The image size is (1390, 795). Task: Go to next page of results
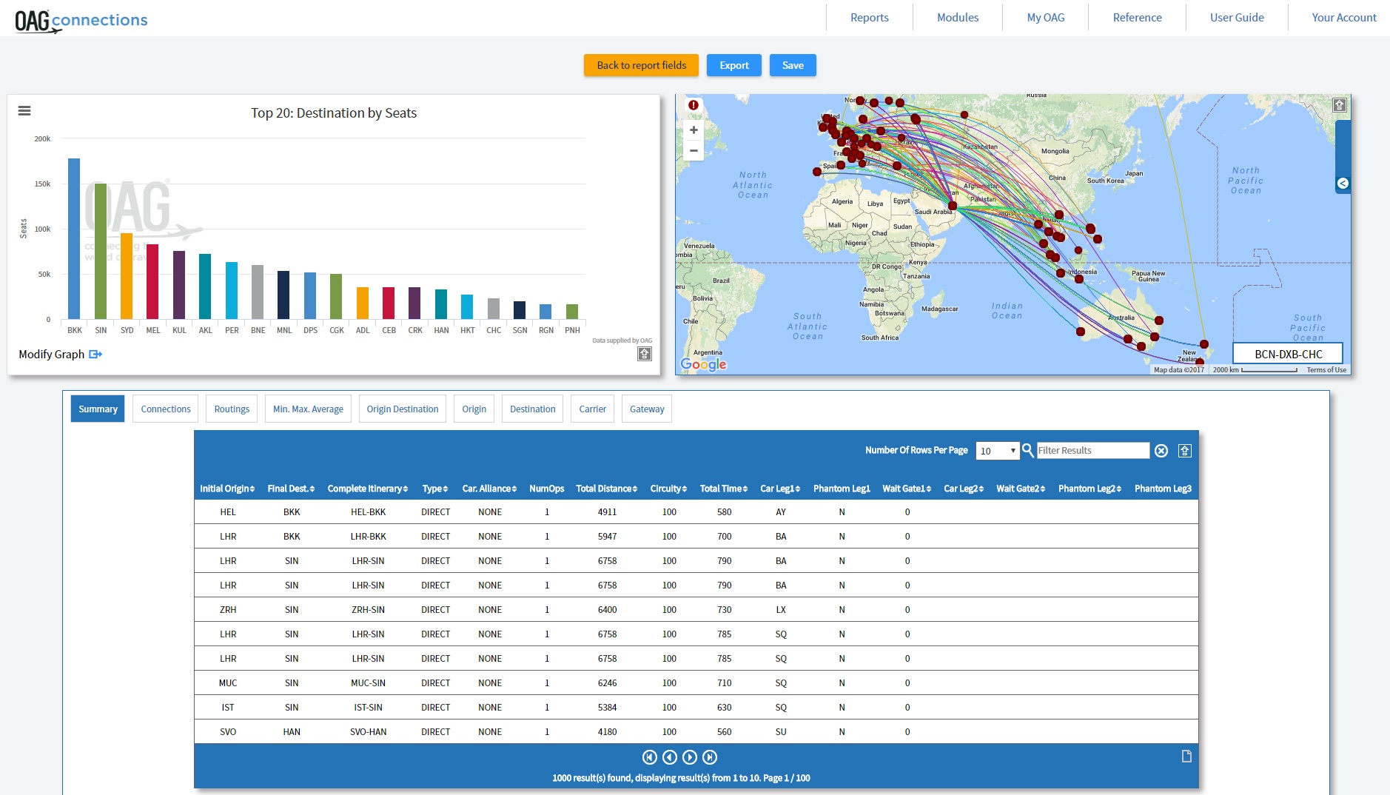click(x=690, y=757)
